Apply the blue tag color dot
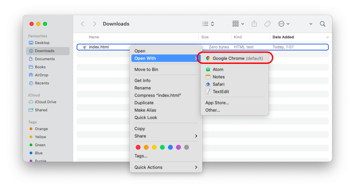364x193 pixels. 170,147
